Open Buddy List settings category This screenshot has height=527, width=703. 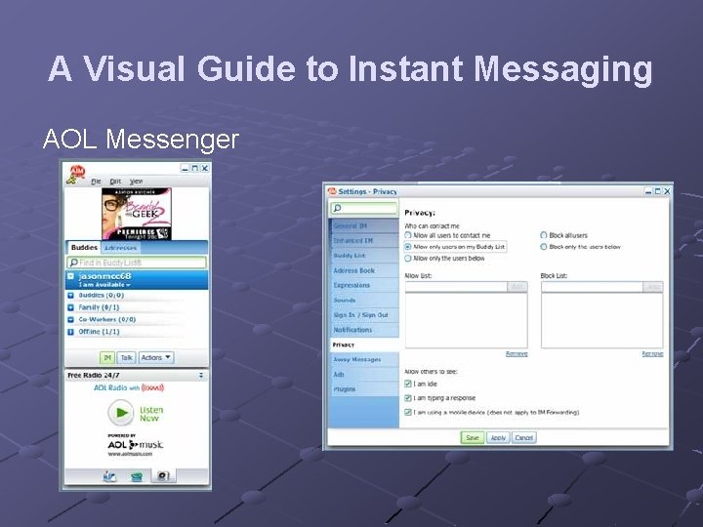[x=364, y=256]
